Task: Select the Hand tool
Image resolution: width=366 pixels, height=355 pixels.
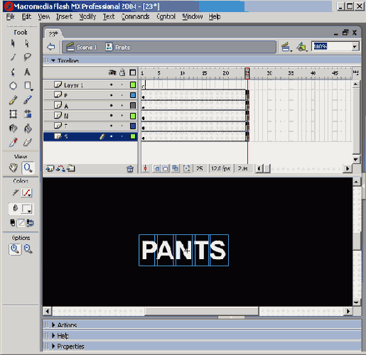Action: point(14,168)
